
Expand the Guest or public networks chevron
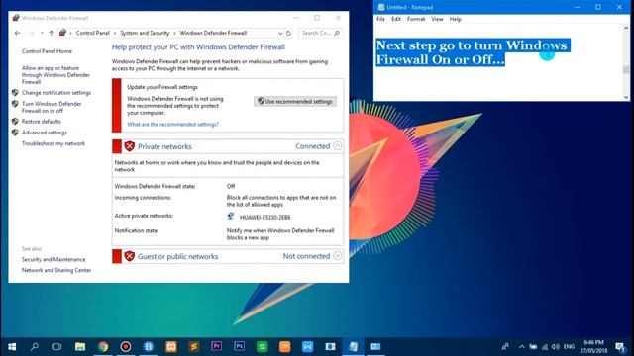(337, 256)
